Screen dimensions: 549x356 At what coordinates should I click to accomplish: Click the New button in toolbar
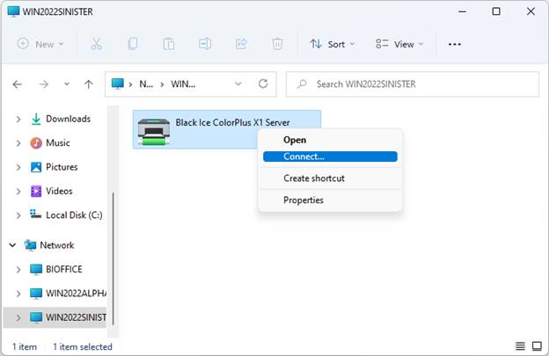40,44
